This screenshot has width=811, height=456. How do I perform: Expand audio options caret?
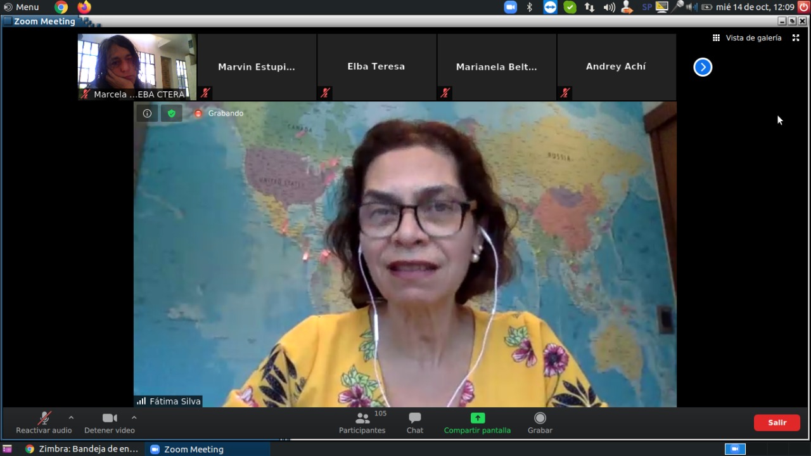pyautogui.click(x=71, y=417)
